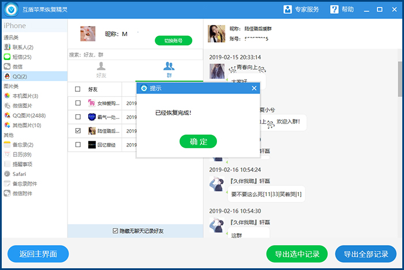This screenshot has height=270, width=404.
Task: Toggle 隐藏无聊天记录好友 checkbox
Action: coord(115,231)
